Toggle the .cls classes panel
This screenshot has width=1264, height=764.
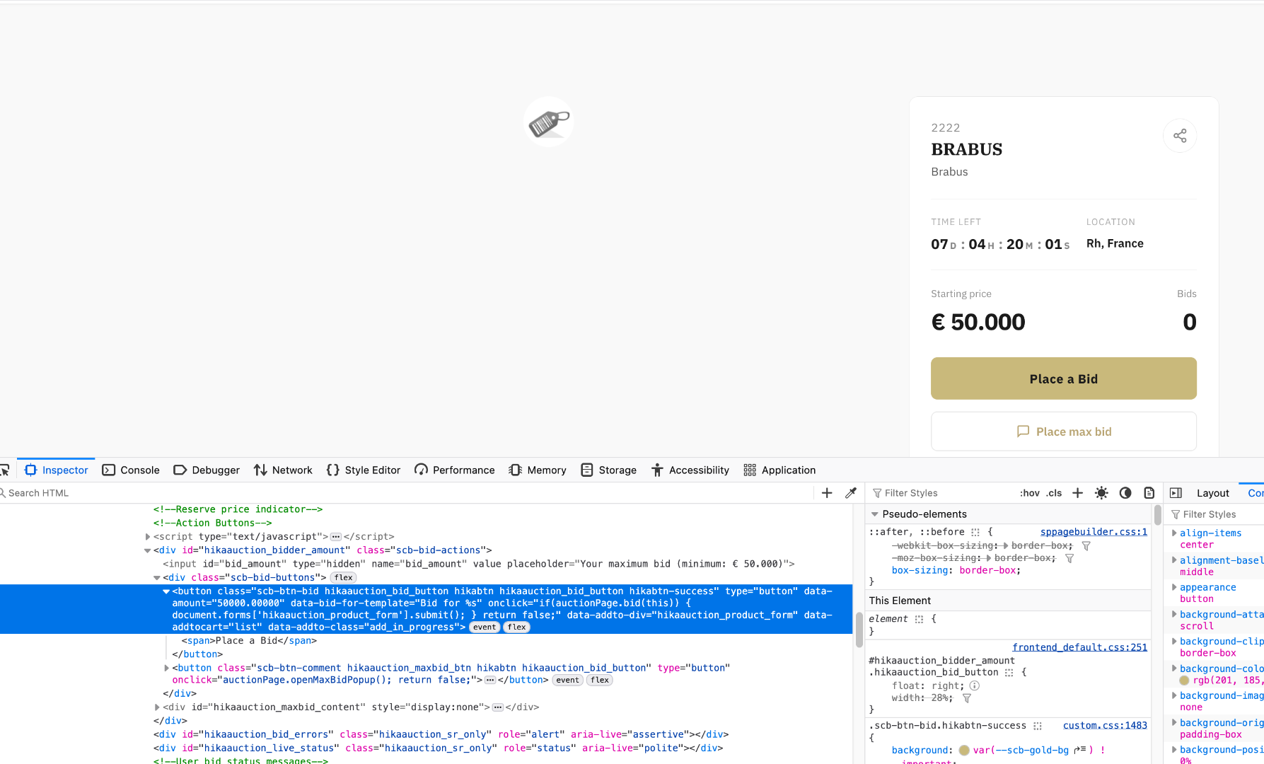click(1055, 493)
